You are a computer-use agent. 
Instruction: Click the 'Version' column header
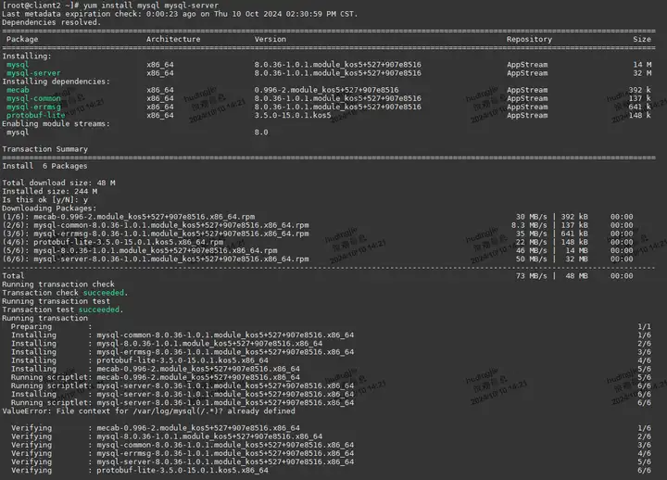pos(271,39)
